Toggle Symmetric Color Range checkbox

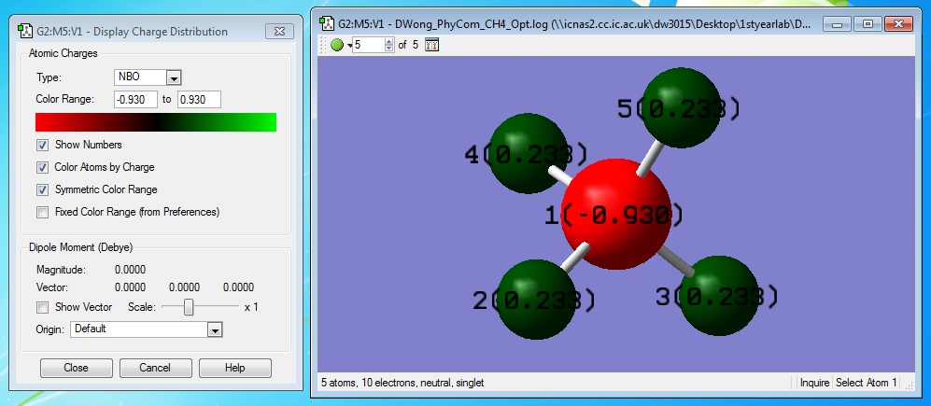tap(43, 190)
